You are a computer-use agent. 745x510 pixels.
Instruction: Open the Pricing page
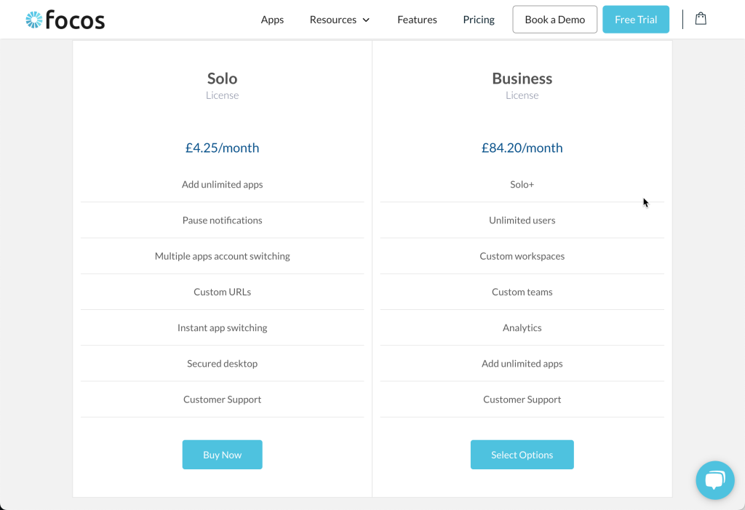[479, 20]
